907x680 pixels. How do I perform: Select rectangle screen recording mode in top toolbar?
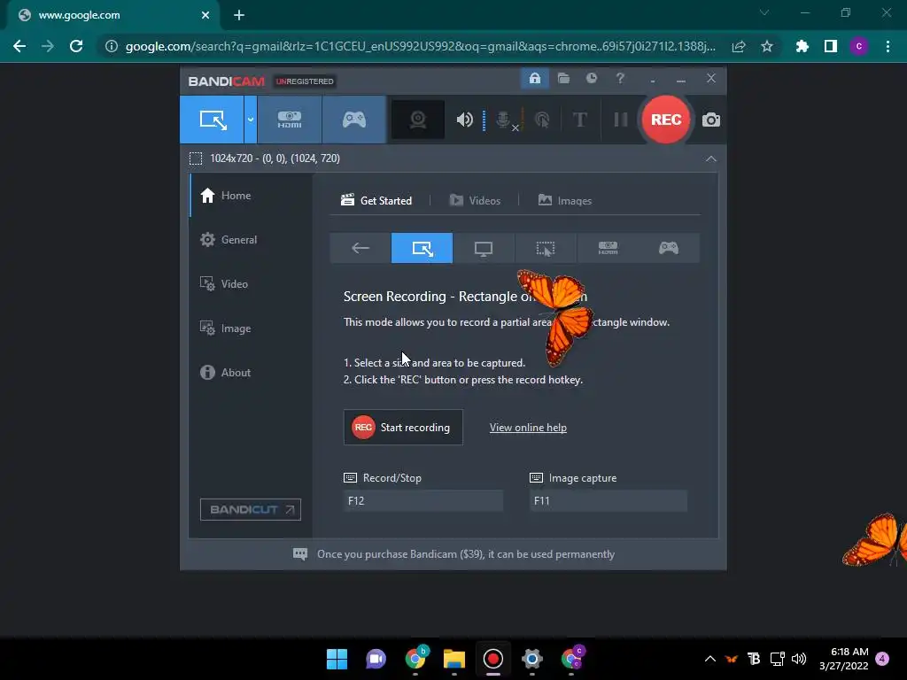pyautogui.click(x=213, y=120)
